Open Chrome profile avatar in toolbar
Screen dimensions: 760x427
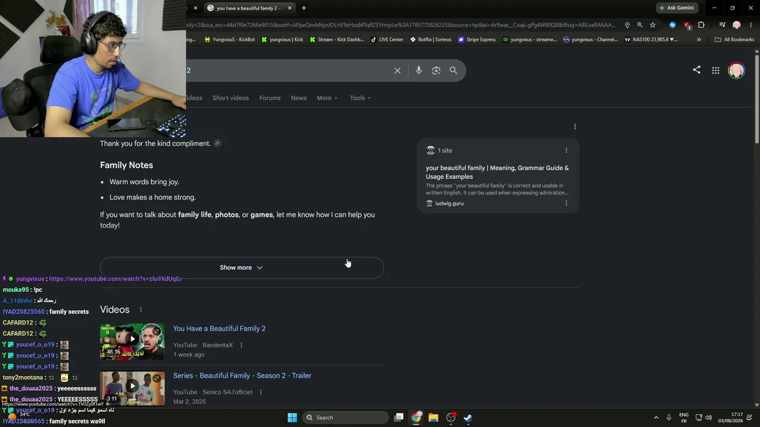pos(736,25)
